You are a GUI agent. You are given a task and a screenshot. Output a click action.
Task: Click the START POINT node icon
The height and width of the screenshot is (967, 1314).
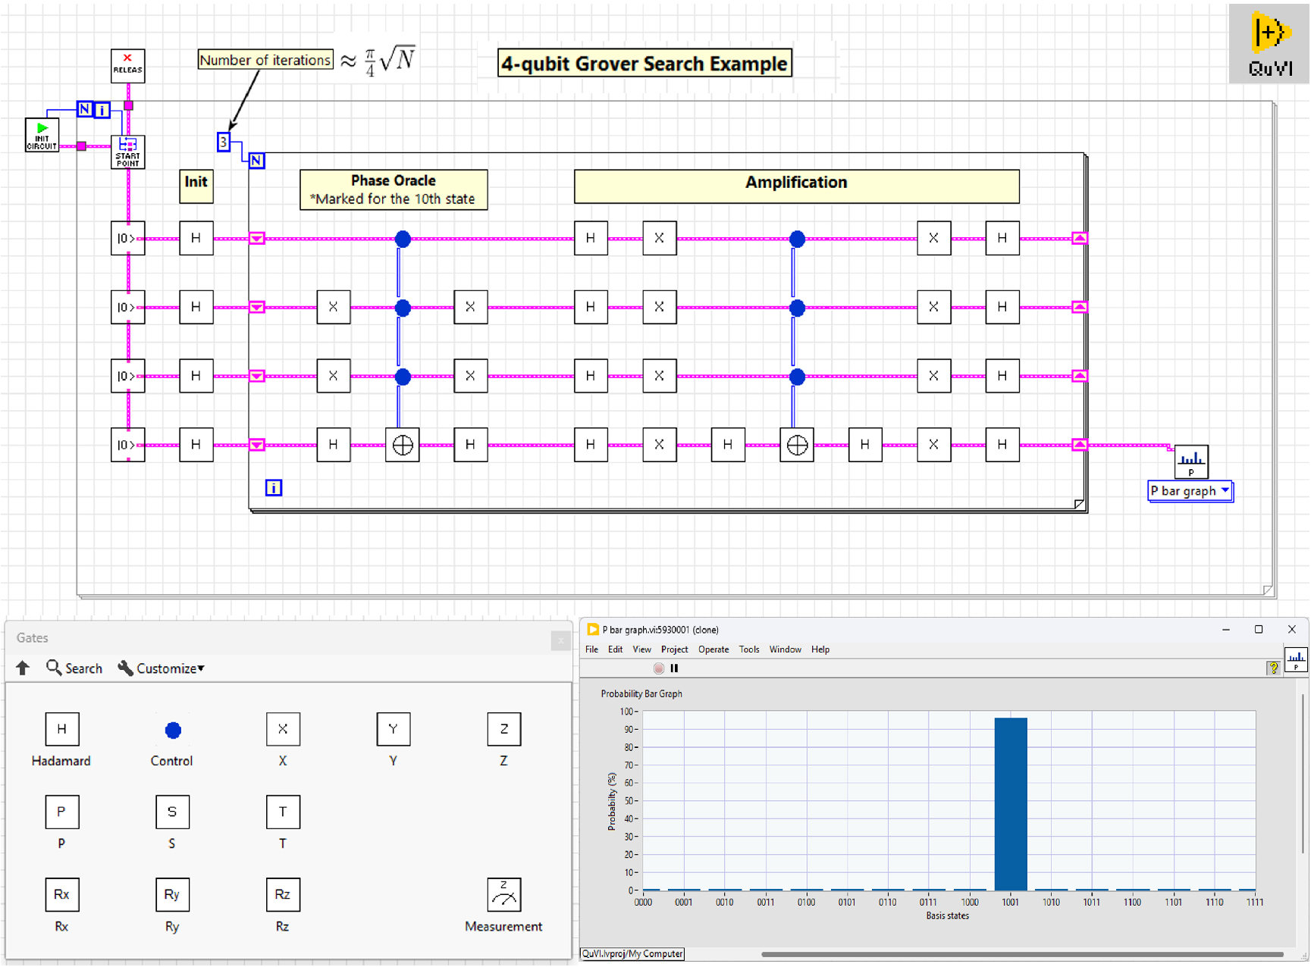click(x=127, y=151)
